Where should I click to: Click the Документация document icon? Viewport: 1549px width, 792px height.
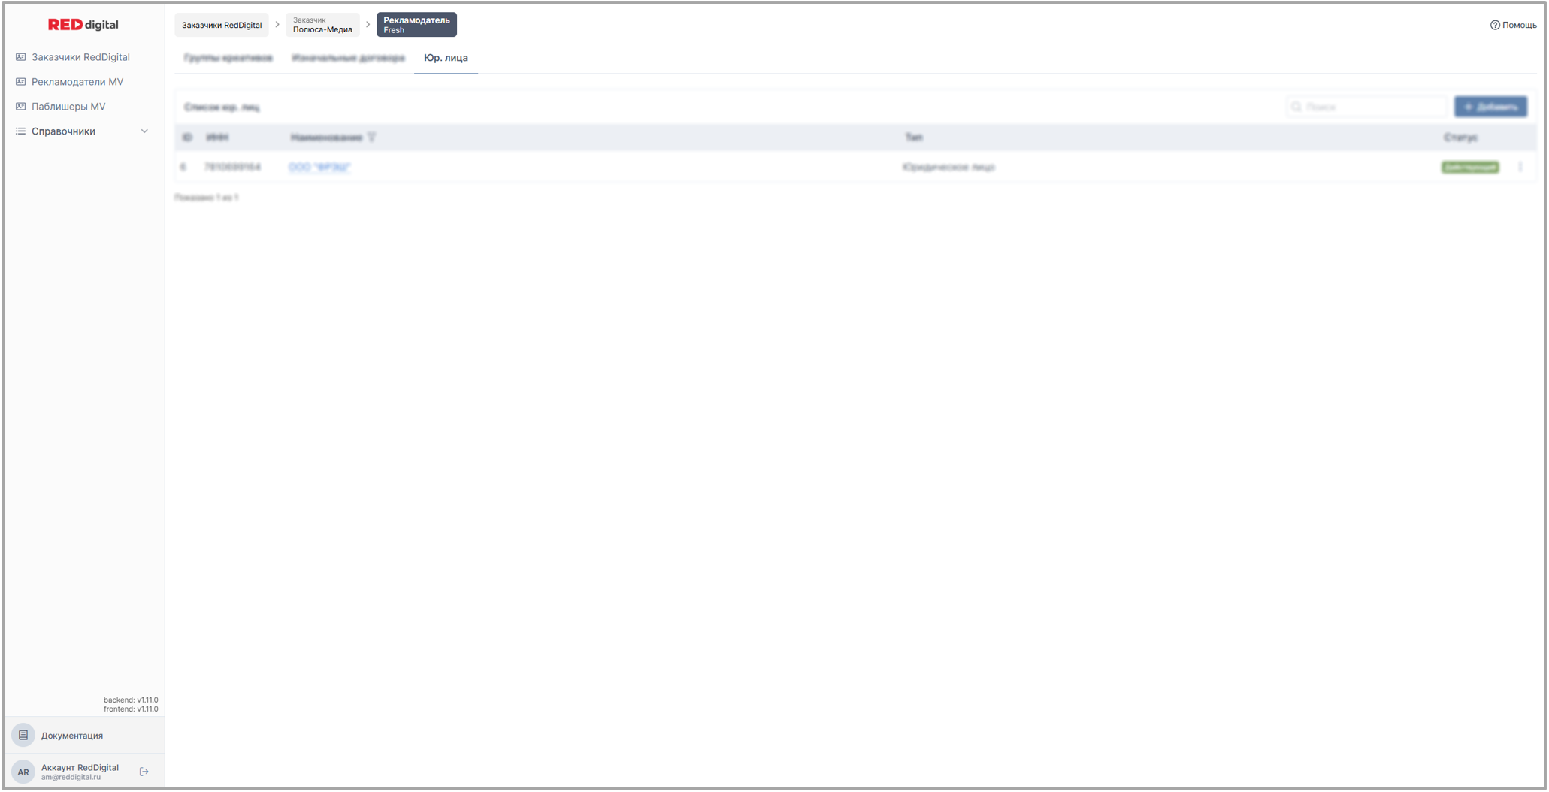coord(23,735)
